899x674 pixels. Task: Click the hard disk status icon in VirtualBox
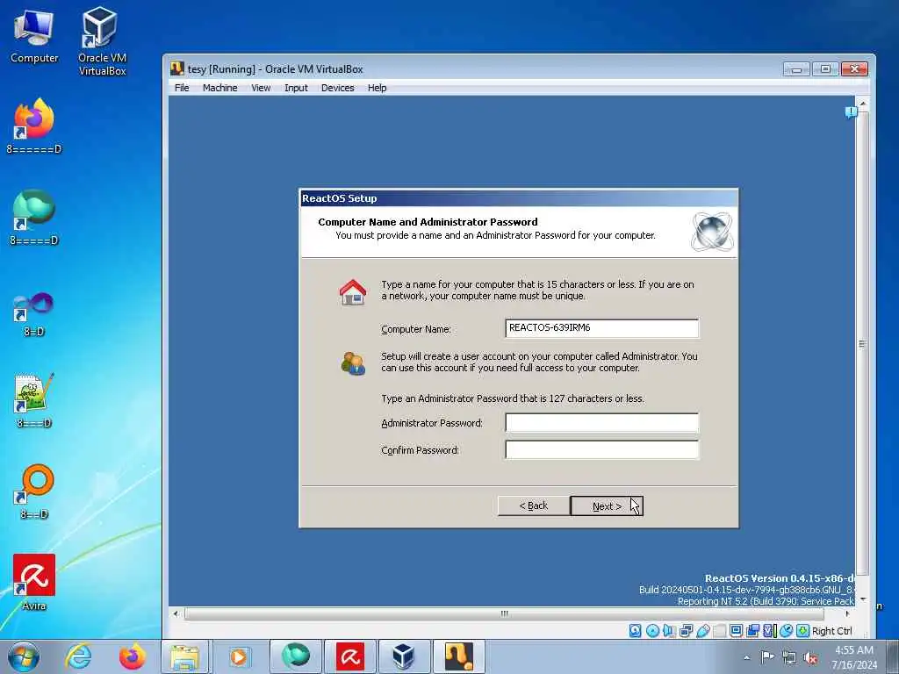636,630
